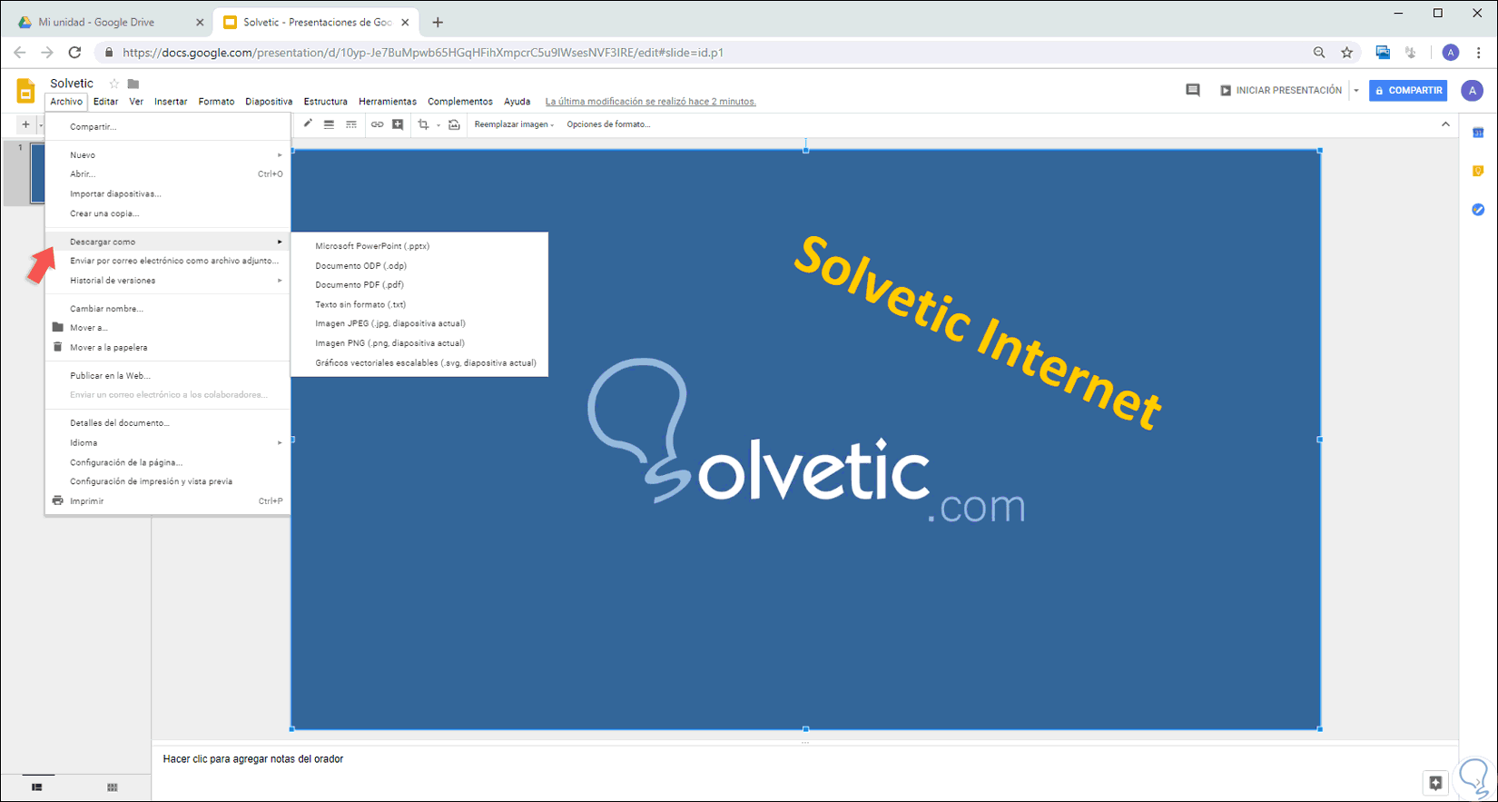
Task: Click the reset image icon
Action: coord(454,124)
